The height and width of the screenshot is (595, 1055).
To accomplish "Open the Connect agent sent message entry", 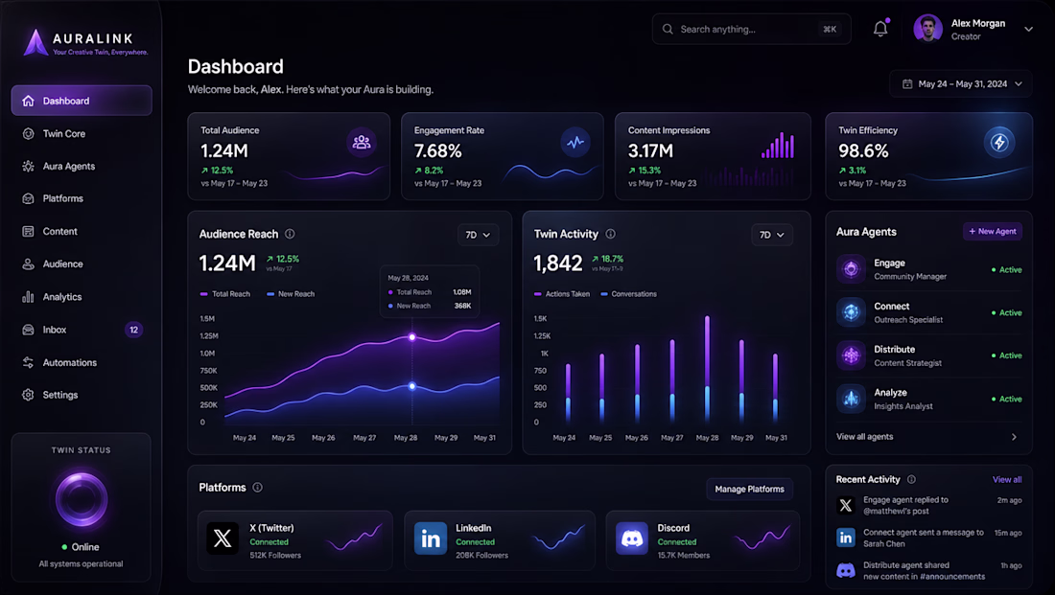I will click(929, 538).
